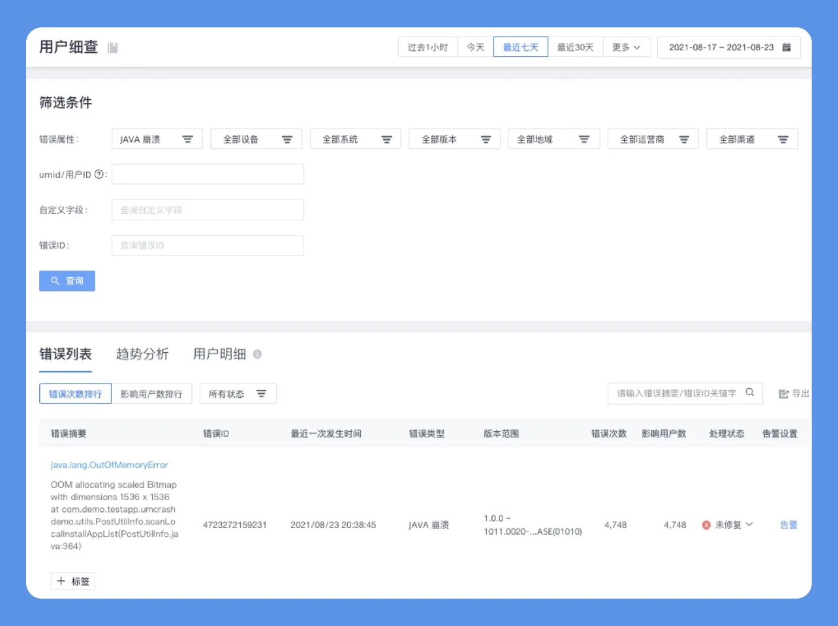Click the 告警设置 column header

point(780,434)
